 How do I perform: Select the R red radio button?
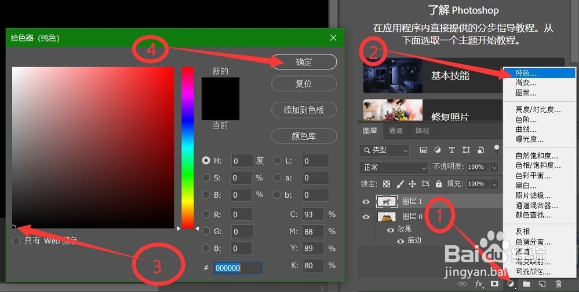click(x=206, y=215)
